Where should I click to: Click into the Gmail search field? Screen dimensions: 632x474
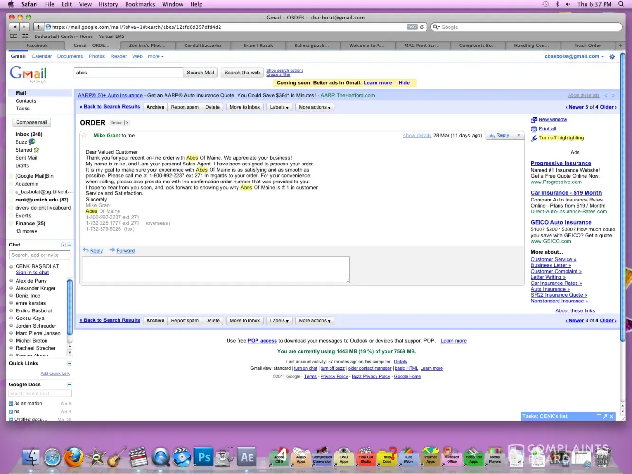pos(128,73)
